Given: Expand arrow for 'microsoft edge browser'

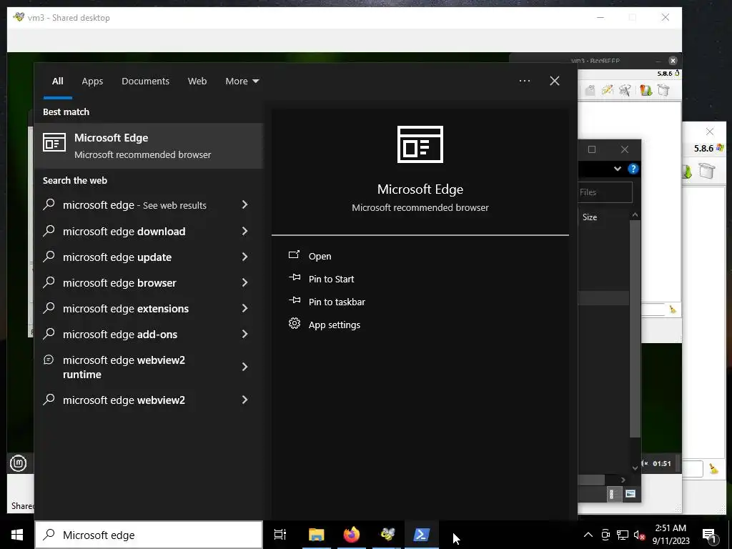Looking at the screenshot, I should [244, 282].
